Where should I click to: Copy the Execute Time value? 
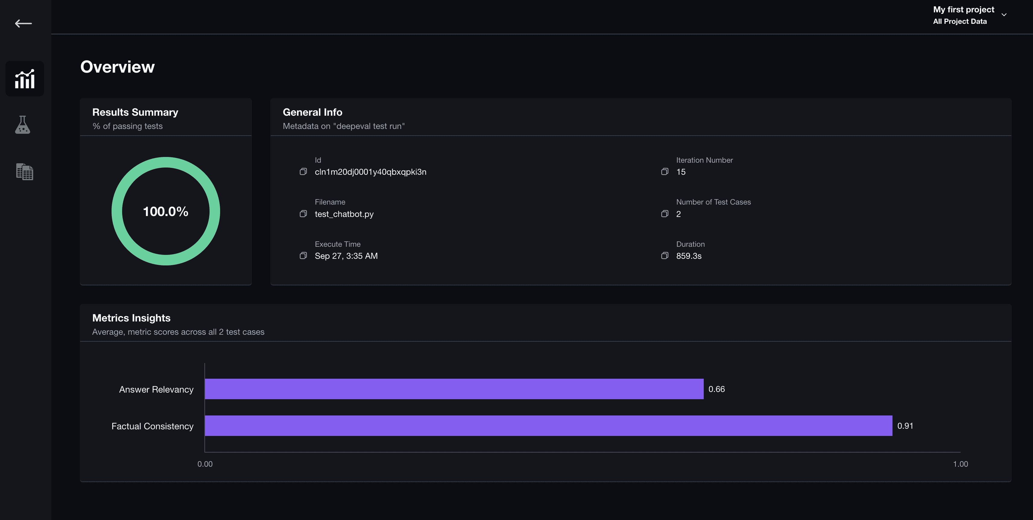pos(303,255)
